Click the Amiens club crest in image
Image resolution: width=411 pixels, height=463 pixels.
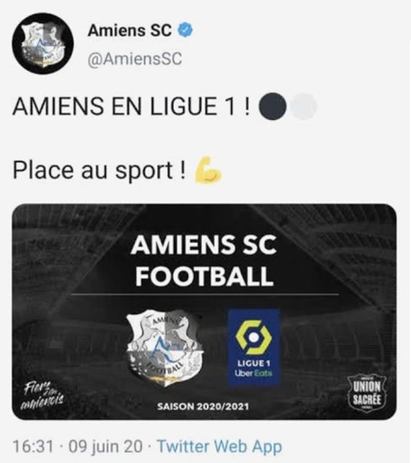coord(165,348)
